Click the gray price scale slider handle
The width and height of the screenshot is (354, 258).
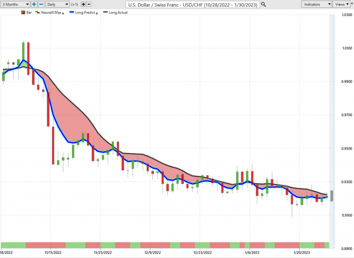332,196
